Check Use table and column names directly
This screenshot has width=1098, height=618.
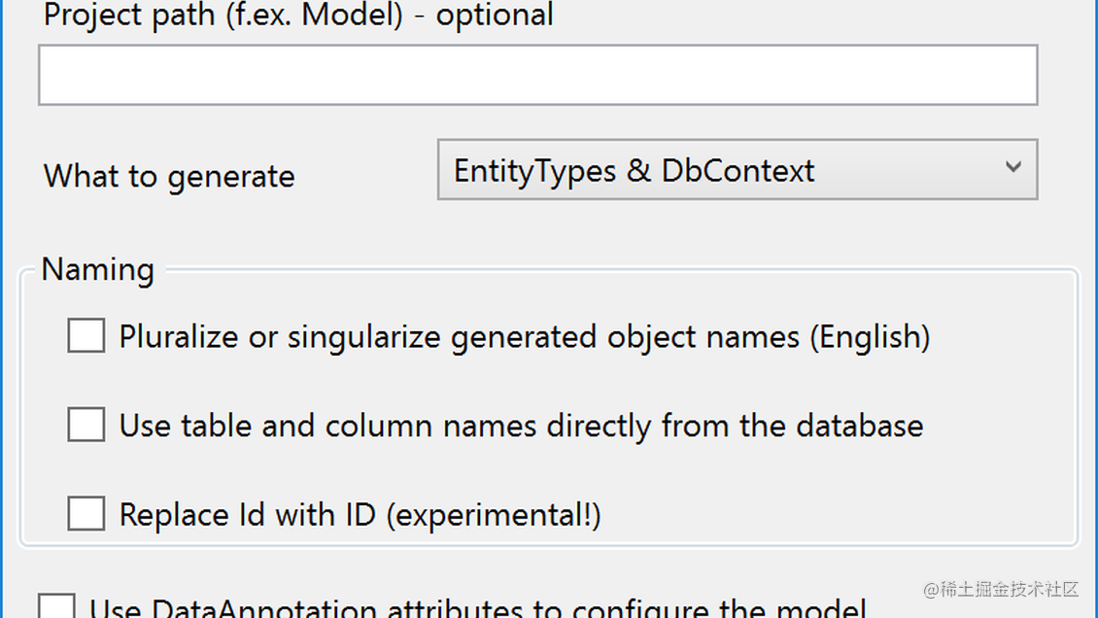pos(86,424)
